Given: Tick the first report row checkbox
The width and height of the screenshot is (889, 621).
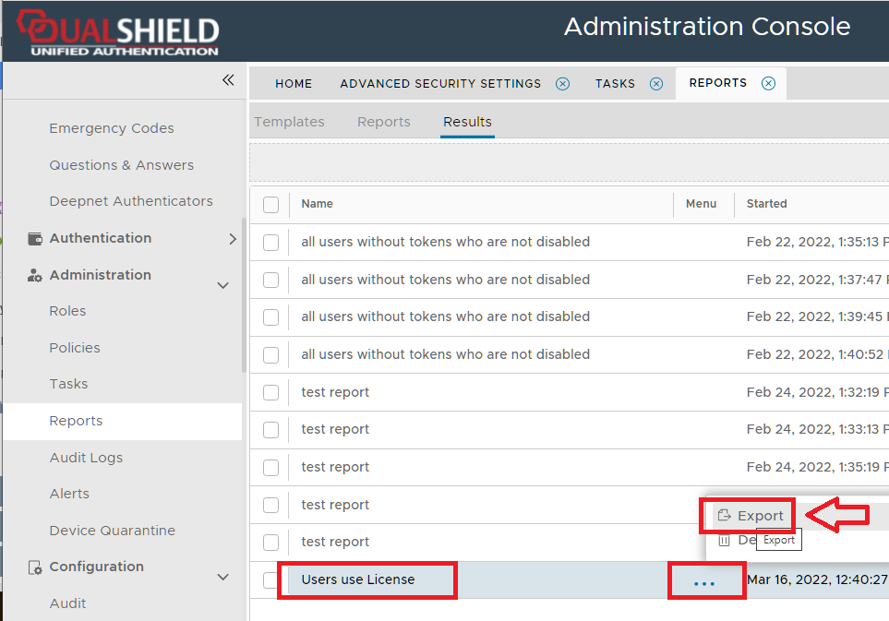Looking at the screenshot, I should [270, 242].
